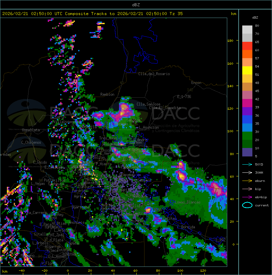Click the Chapanay place label
The image size is (272, 275).
tap(127, 175)
